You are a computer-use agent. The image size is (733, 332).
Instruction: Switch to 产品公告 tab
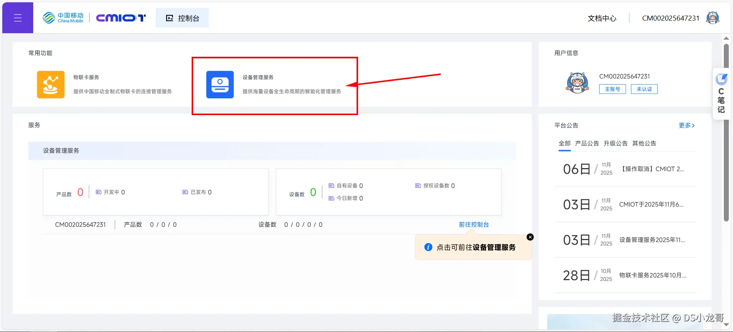pos(587,143)
